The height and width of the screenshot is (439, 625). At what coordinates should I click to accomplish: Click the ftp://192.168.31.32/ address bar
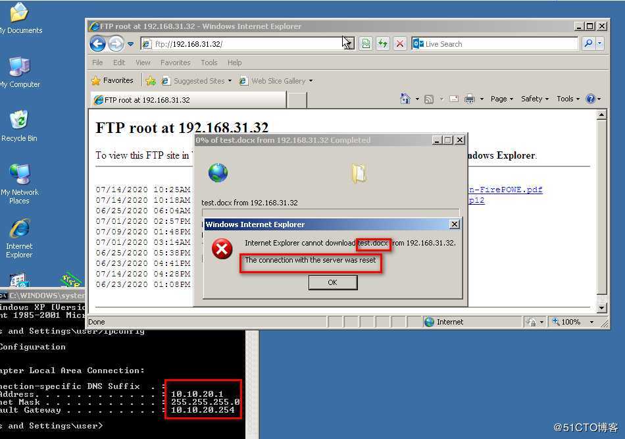click(x=248, y=44)
